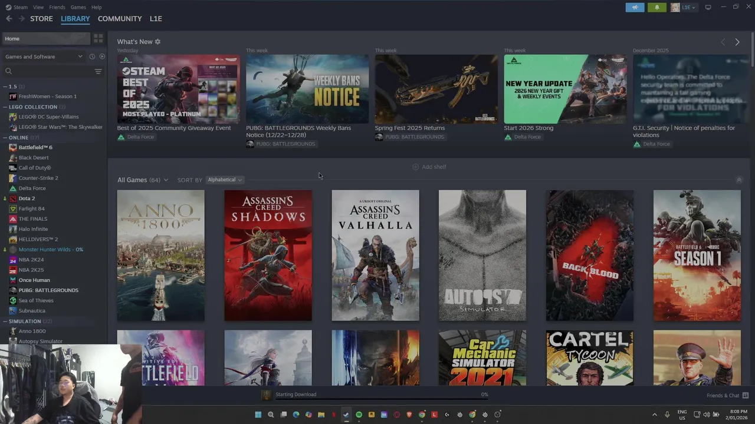Switch to the STORE tab

click(41, 19)
